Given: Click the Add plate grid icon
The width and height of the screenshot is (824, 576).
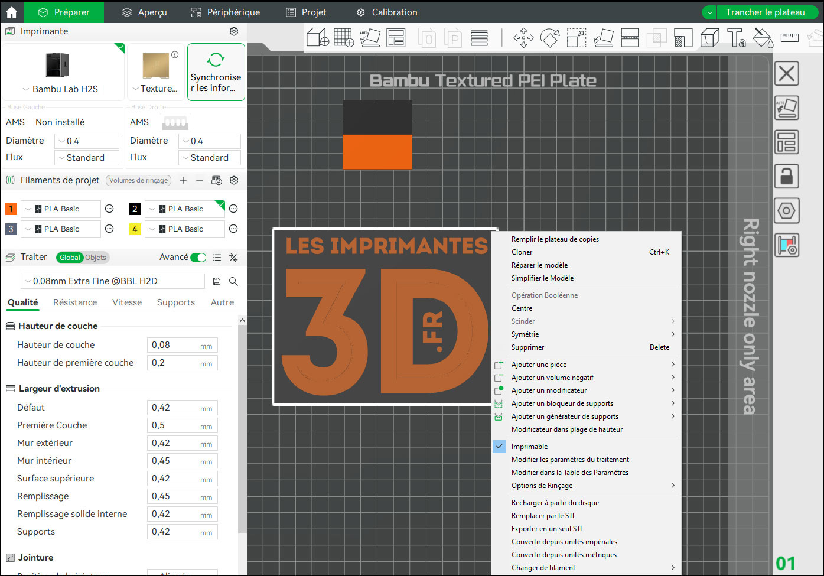Looking at the screenshot, I should [x=344, y=37].
